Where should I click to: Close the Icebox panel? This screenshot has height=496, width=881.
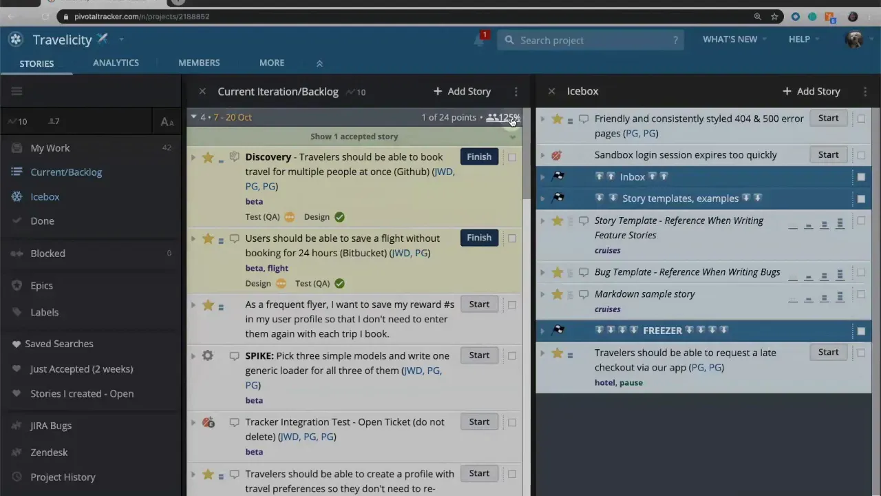click(551, 92)
